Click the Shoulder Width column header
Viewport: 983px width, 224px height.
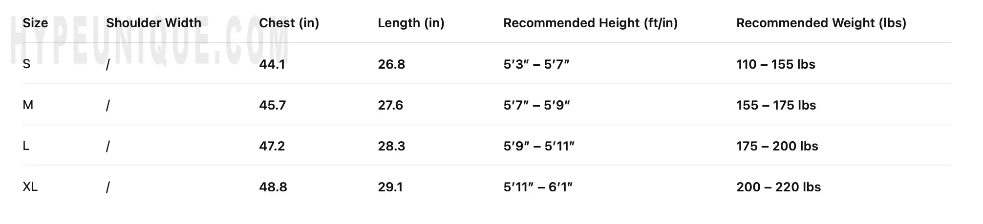[x=153, y=23]
